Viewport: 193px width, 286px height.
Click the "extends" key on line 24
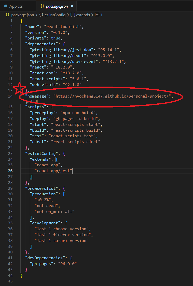[x=40, y=159]
